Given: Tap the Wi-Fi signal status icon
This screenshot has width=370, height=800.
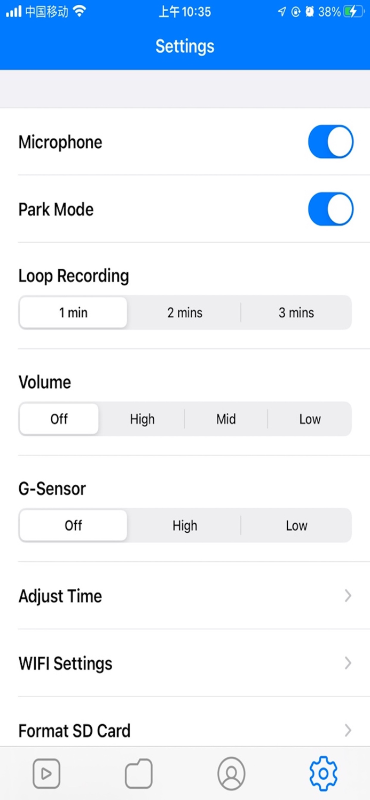Looking at the screenshot, I should click(x=80, y=11).
